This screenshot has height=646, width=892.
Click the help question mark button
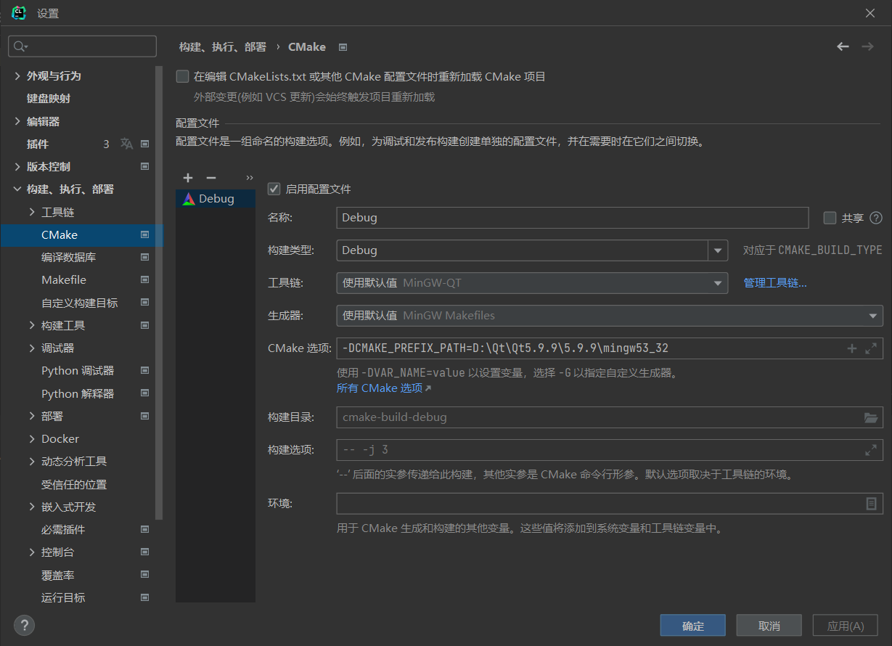point(24,625)
